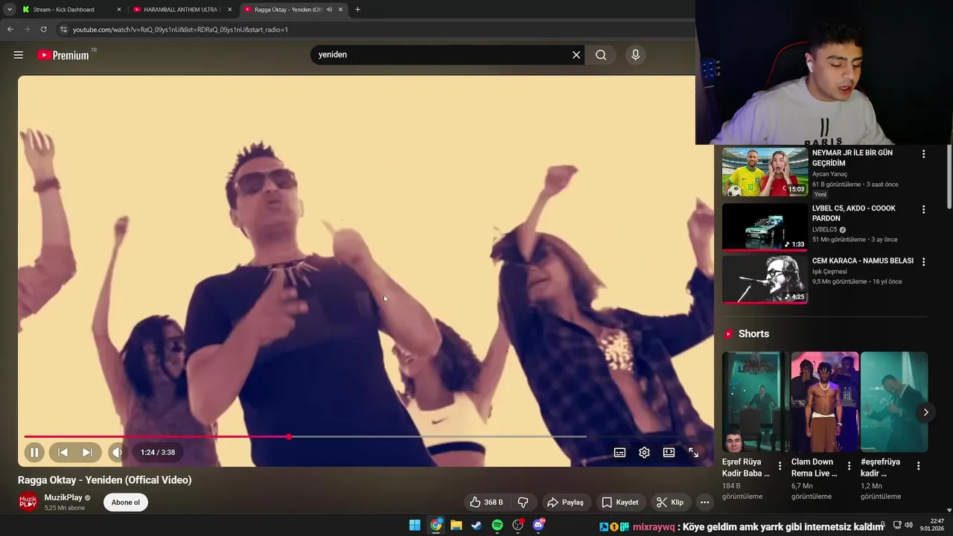Close the Ragga Oktay tab
Screen dimensions: 953x536
click(341, 10)
